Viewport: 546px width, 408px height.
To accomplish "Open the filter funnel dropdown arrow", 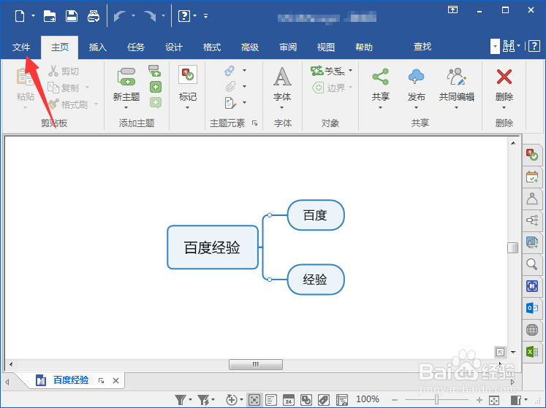I will click(191, 400).
